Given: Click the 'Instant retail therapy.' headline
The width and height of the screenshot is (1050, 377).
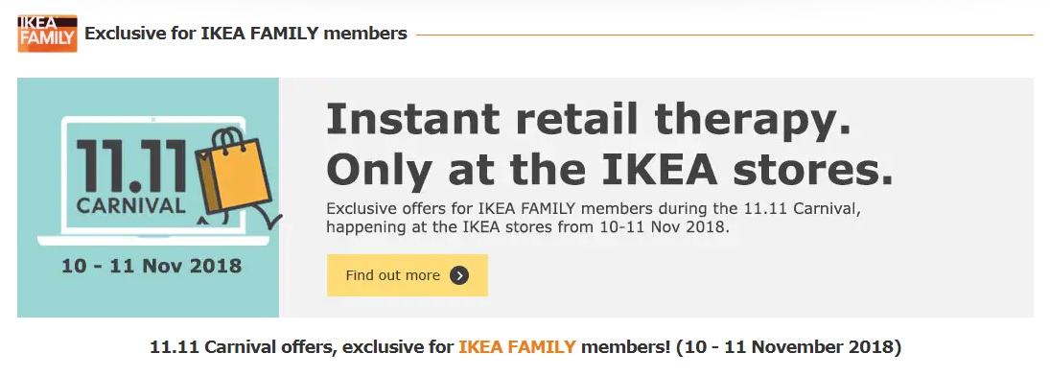Looking at the screenshot, I should (x=589, y=119).
